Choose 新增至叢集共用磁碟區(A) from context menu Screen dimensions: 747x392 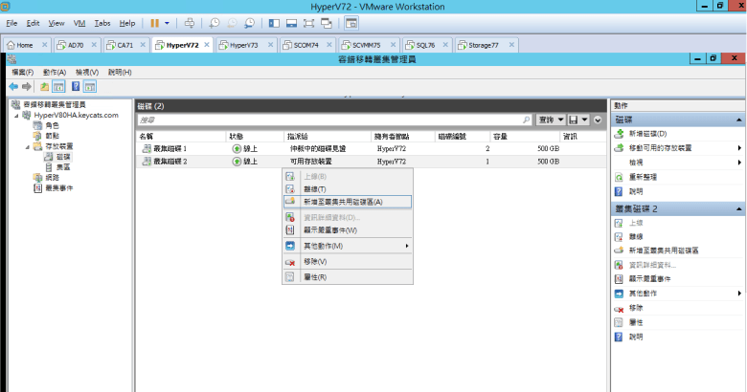342,202
